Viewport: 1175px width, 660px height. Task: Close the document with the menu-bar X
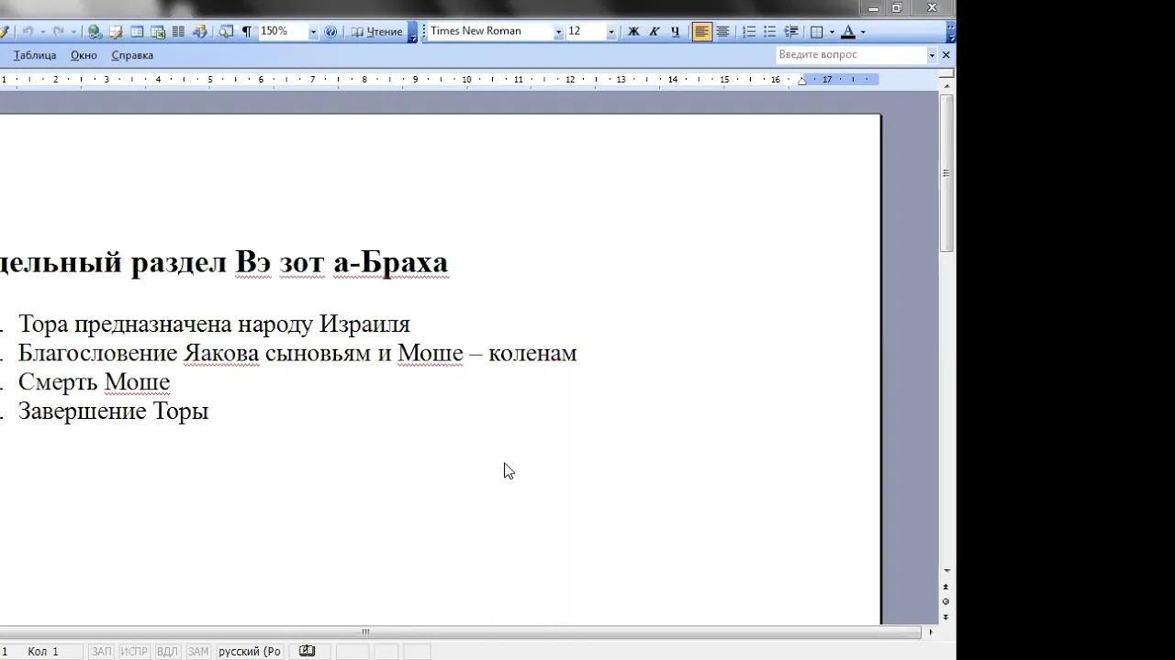[946, 55]
